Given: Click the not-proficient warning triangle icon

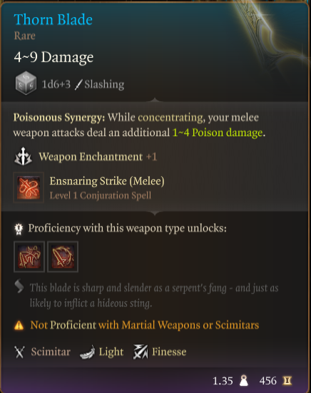Looking at the screenshot, I should coord(19,325).
